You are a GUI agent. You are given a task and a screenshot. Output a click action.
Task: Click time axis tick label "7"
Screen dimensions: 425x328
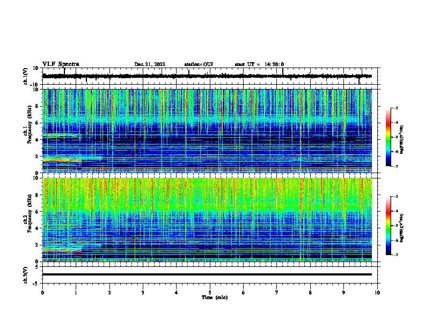pyautogui.click(x=277, y=293)
